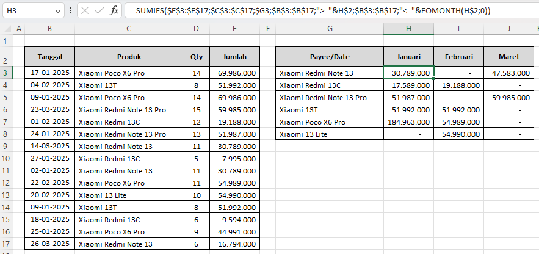
Task: Select summary label Xiaomi 13 Lite
Action: (x=330, y=134)
